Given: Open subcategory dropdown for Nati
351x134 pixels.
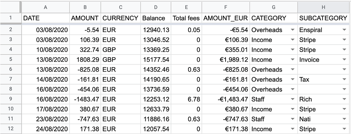Looking at the screenshot, I should 344,119.
